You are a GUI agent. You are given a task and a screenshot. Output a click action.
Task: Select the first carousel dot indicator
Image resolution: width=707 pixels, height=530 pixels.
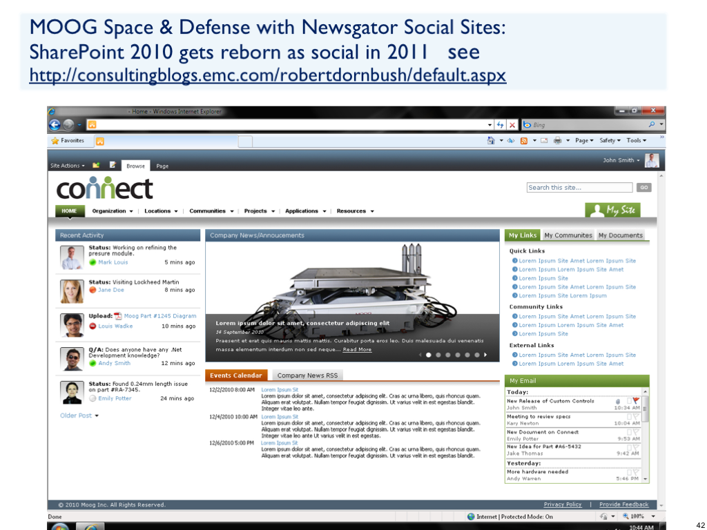click(428, 355)
